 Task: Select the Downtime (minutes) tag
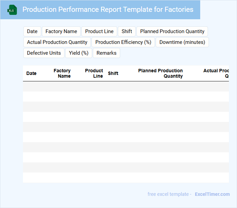coord(182,42)
